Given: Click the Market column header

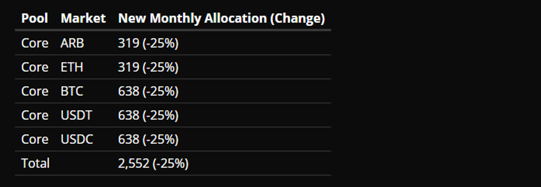Looking at the screenshot, I should click(83, 18).
